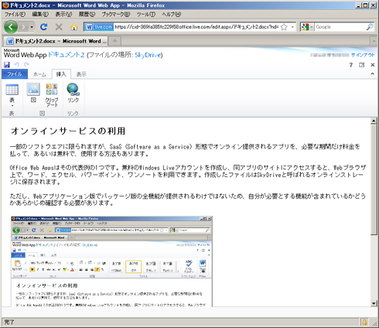Insert a table using the 表 icon
Screen dimensions: 379x328
click(x=12, y=90)
